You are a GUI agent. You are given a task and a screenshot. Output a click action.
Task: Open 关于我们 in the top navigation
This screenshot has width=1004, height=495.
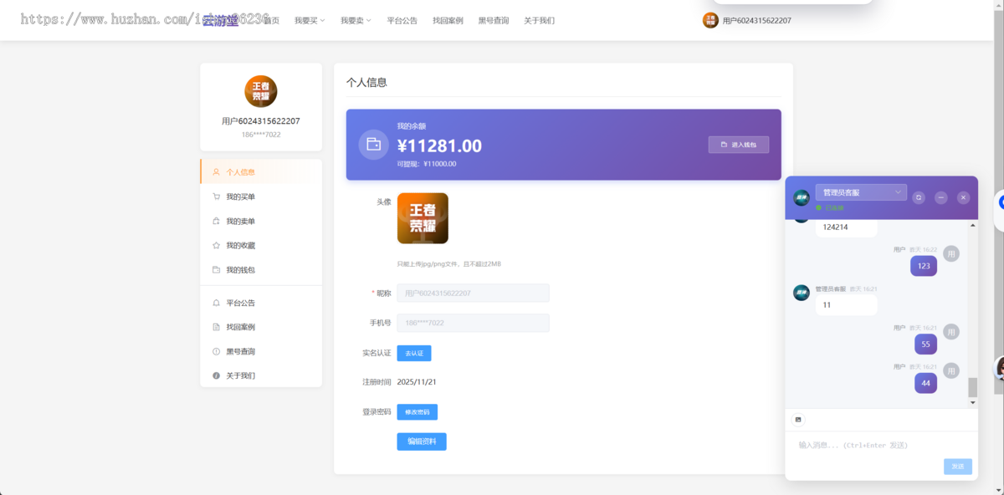(539, 20)
